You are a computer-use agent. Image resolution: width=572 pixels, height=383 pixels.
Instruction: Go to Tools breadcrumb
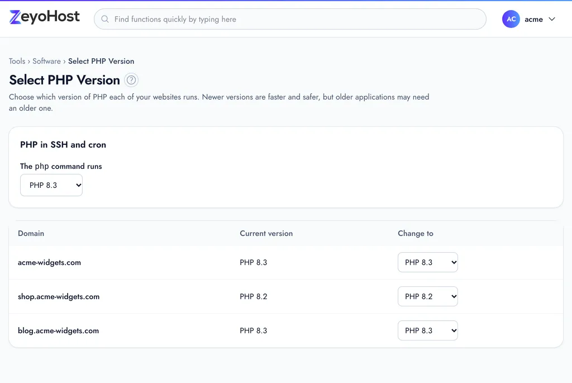(x=17, y=61)
